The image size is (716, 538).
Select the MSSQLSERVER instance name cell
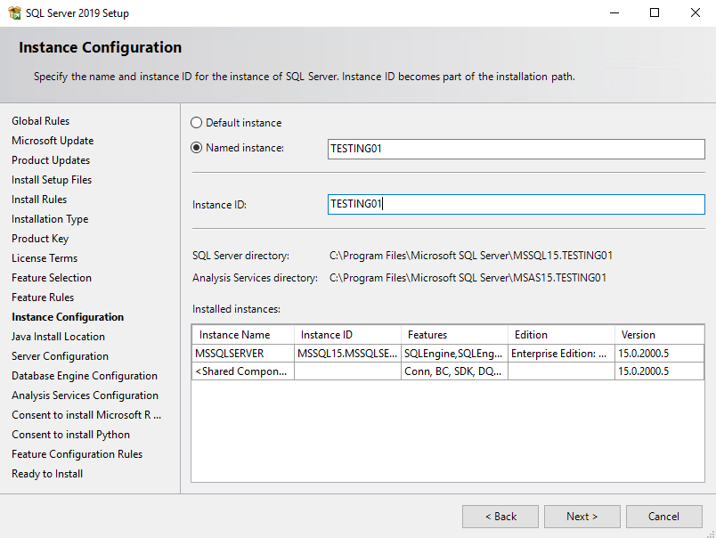pyautogui.click(x=243, y=354)
